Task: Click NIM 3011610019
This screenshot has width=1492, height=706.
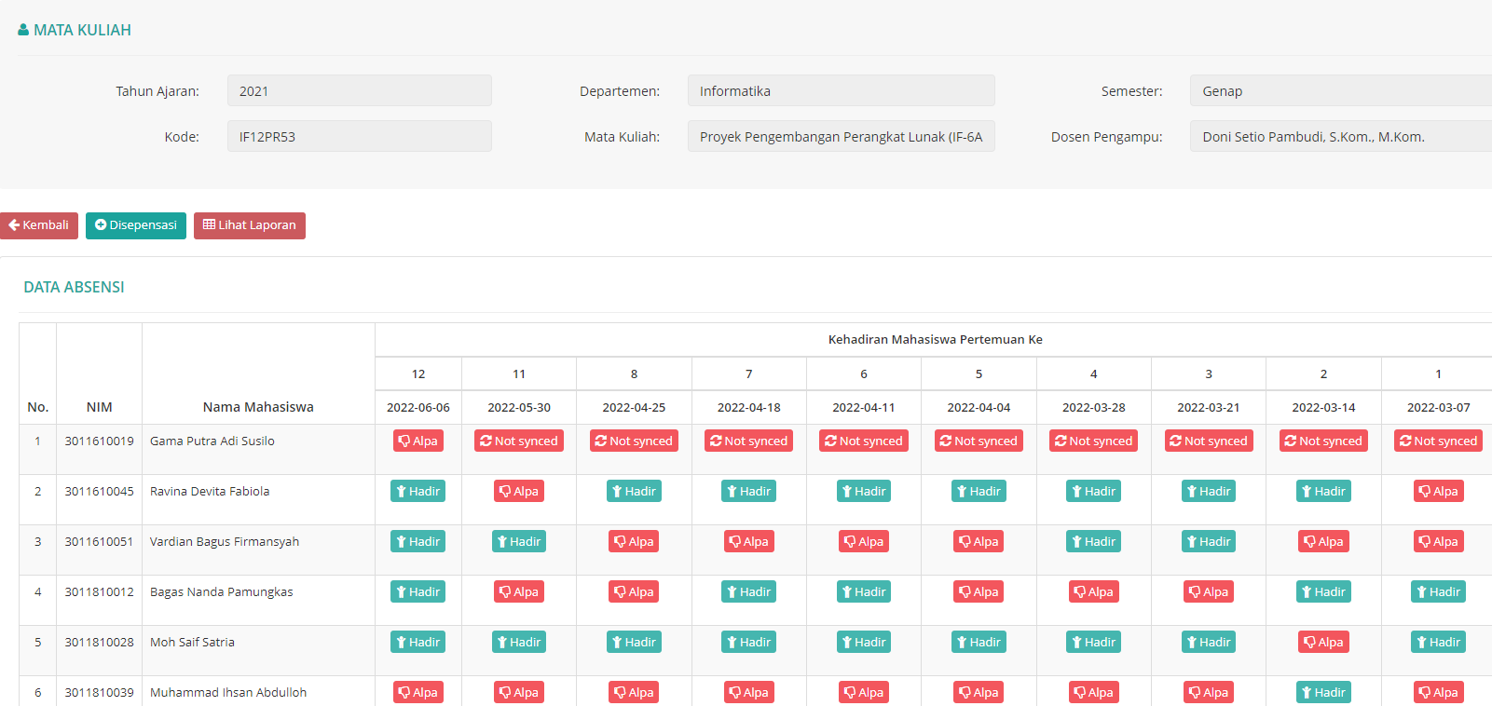Action: (x=99, y=441)
